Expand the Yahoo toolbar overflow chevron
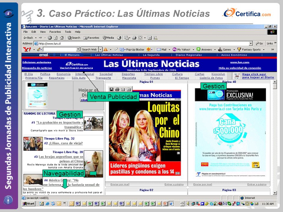Viewport: 283px width, 212px height. click(272, 49)
